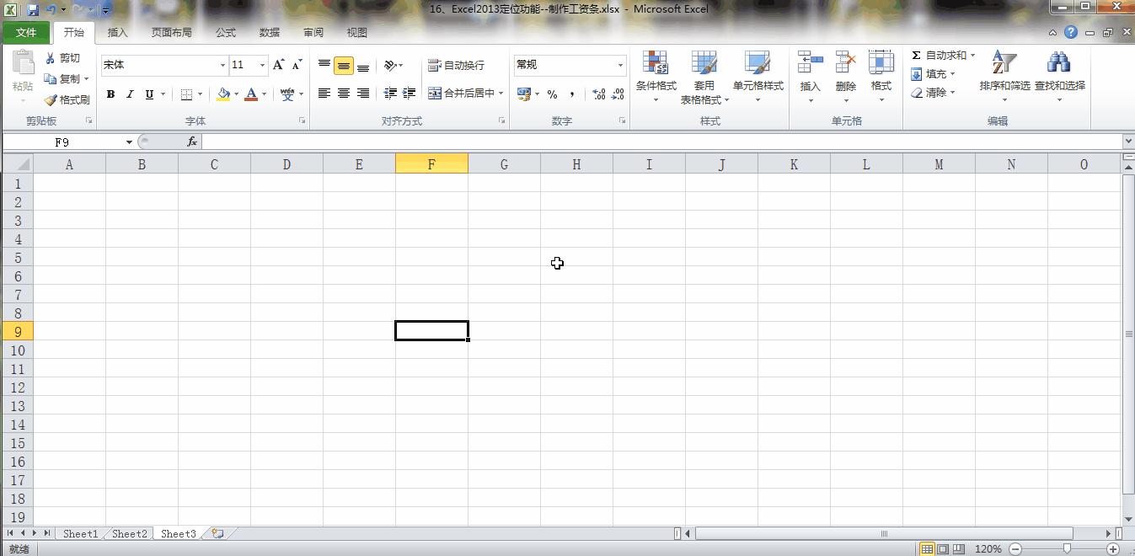
Task: Open number format 常规 dropdown
Action: point(620,65)
